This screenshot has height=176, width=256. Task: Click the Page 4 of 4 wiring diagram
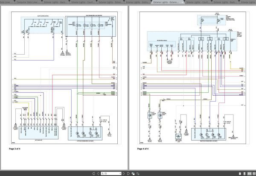pos(193,78)
